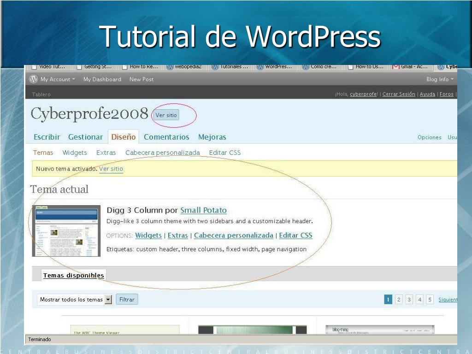Switch to the Como cre... browser tab
Image resolution: width=472 pixels, height=354 pixels.
click(x=320, y=67)
